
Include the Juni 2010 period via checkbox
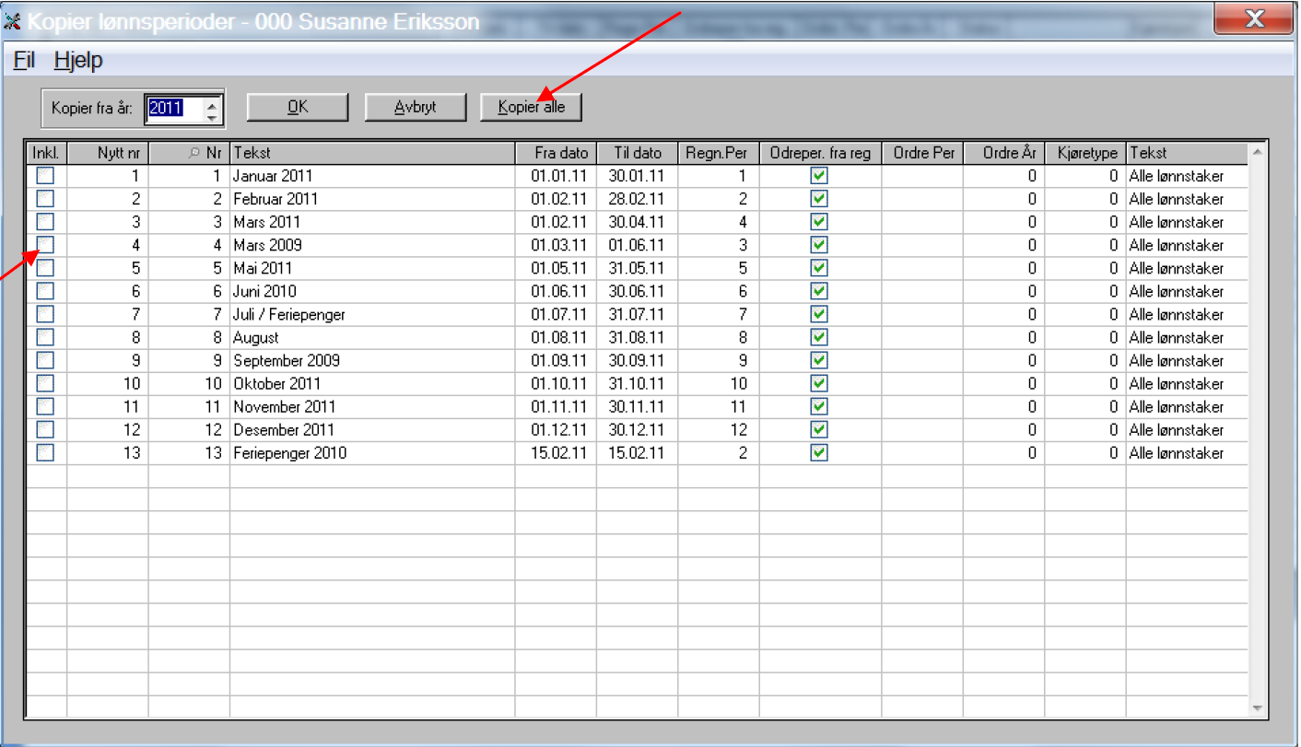[45, 291]
